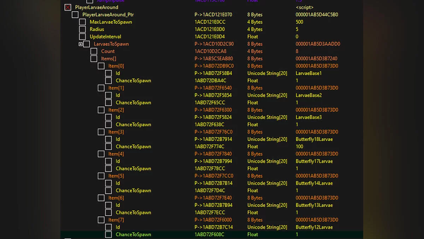The width and height of the screenshot is (424, 239).
Task: Click the Butterfly12Larvae Id value
Action: pos(314,227)
